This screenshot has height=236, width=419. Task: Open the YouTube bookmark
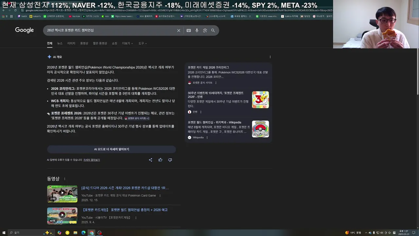pyautogui.click(x=74, y=16)
